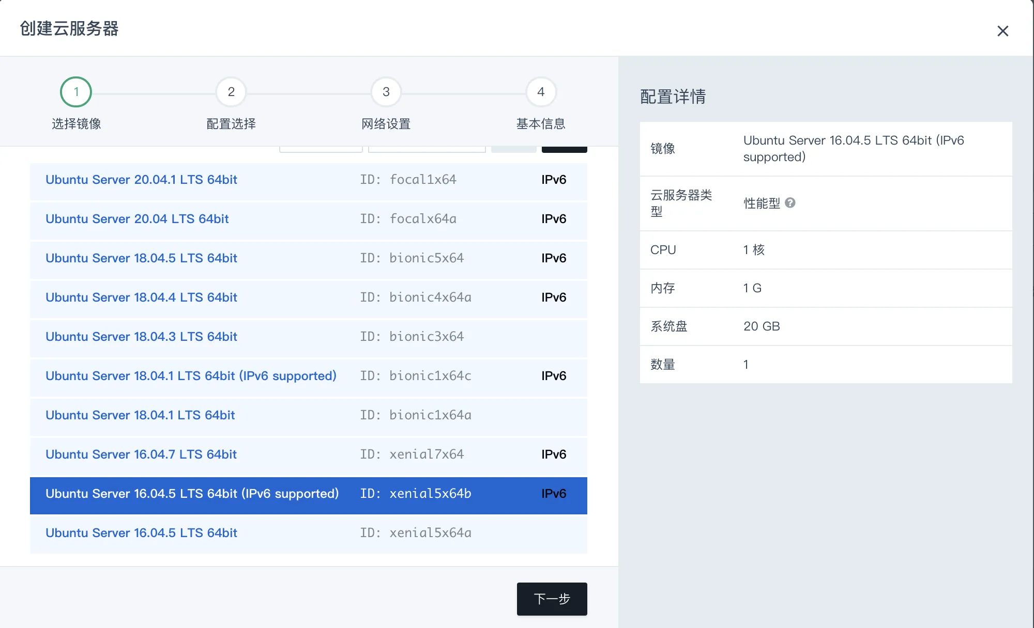The width and height of the screenshot is (1034, 628).
Task: Go to step 4 基本信息
Action: [x=541, y=92]
